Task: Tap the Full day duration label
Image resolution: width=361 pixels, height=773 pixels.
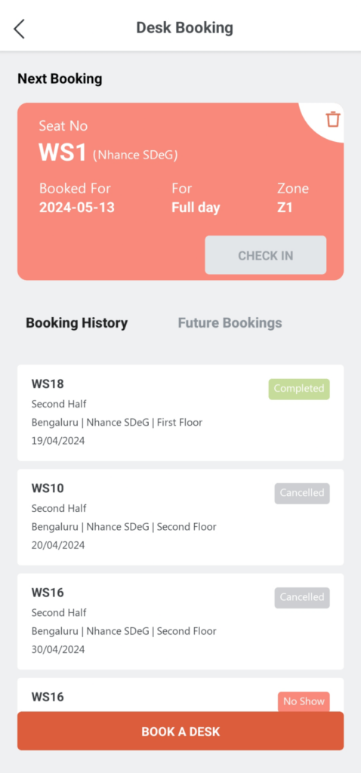Action: [196, 208]
